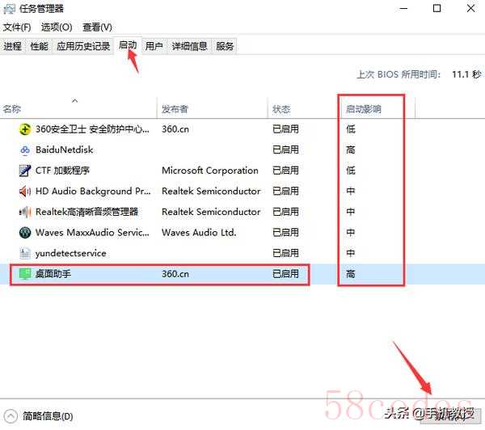The height and width of the screenshot is (430, 485).
Task: Close the 任务管理器 window
Action: 470,8
